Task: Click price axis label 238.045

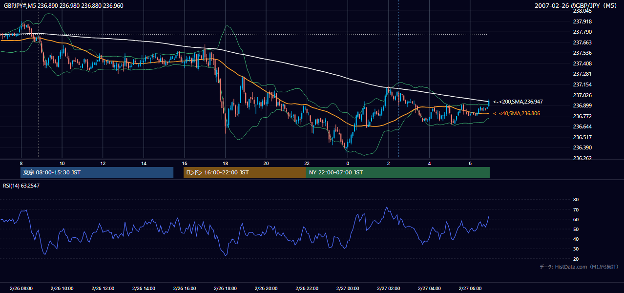Action: (x=582, y=11)
